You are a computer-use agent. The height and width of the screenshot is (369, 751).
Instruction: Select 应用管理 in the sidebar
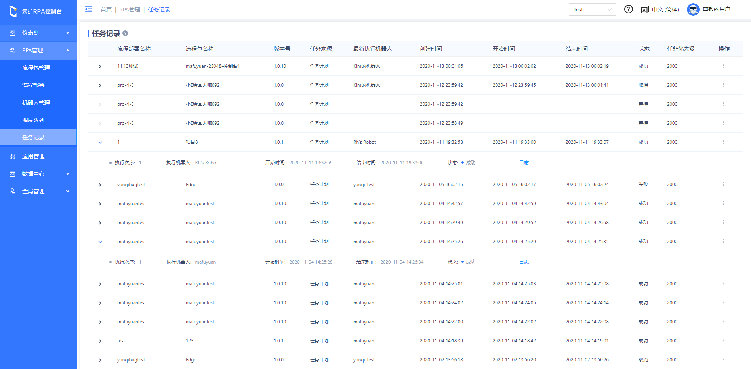[x=33, y=156]
